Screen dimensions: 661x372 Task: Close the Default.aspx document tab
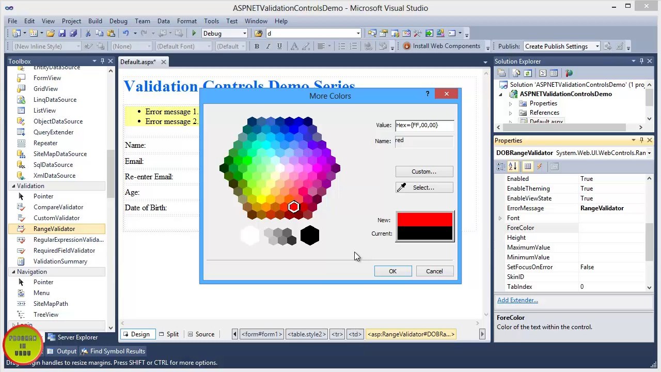click(163, 62)
